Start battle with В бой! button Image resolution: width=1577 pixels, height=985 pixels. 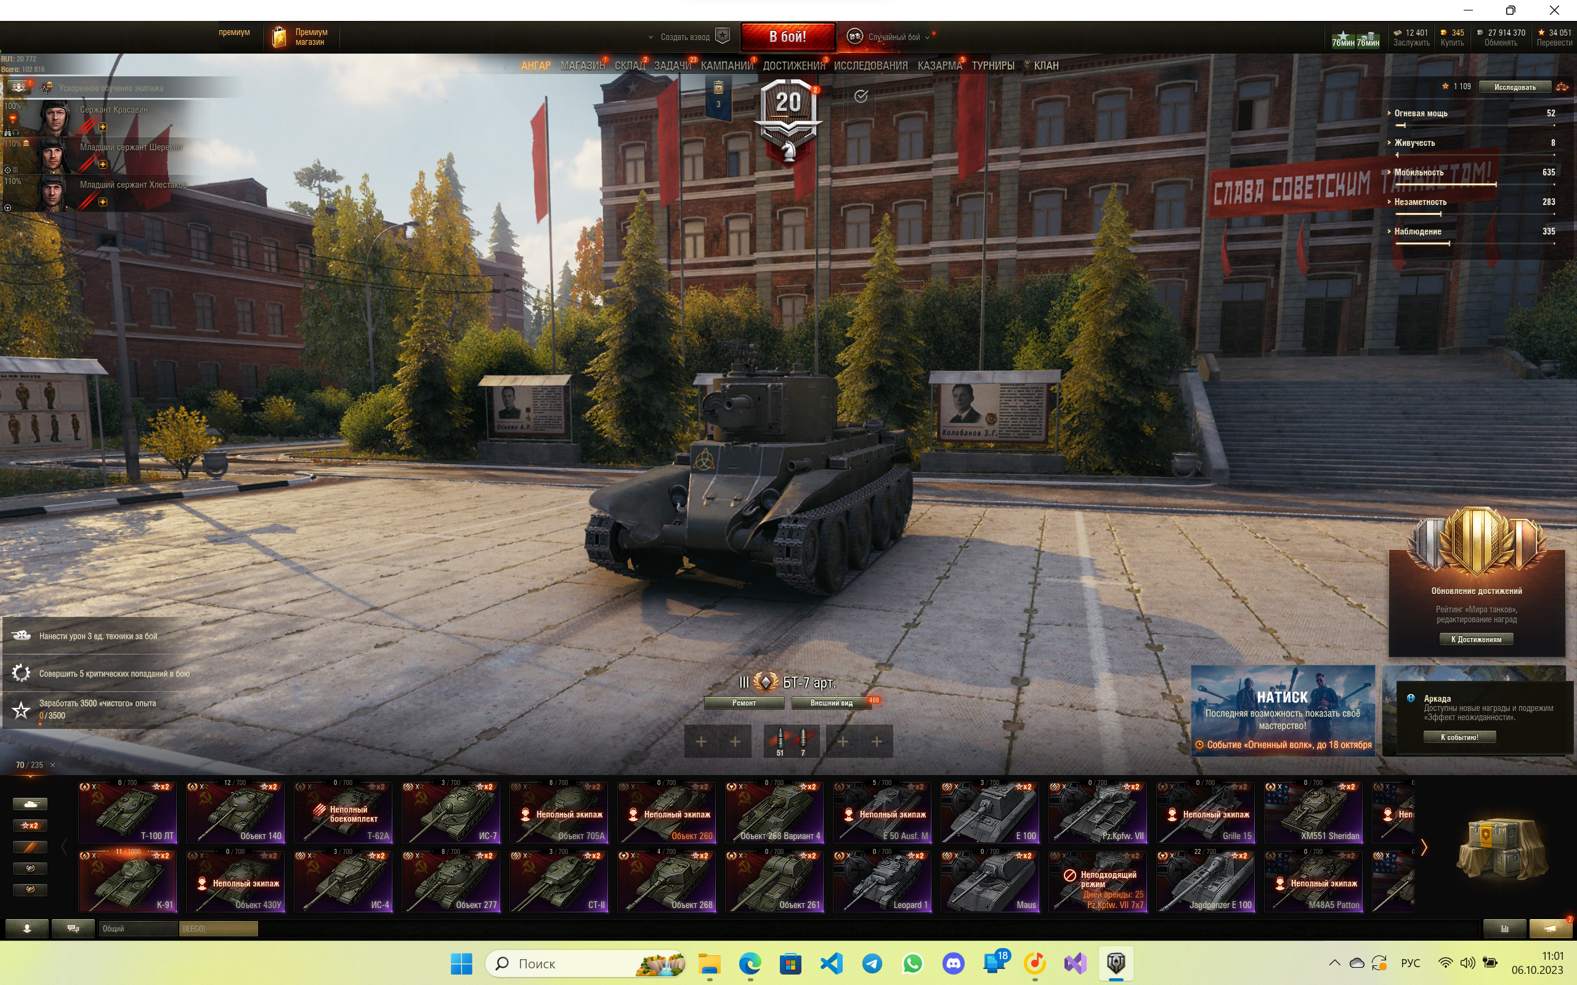(x=788, y=36)
